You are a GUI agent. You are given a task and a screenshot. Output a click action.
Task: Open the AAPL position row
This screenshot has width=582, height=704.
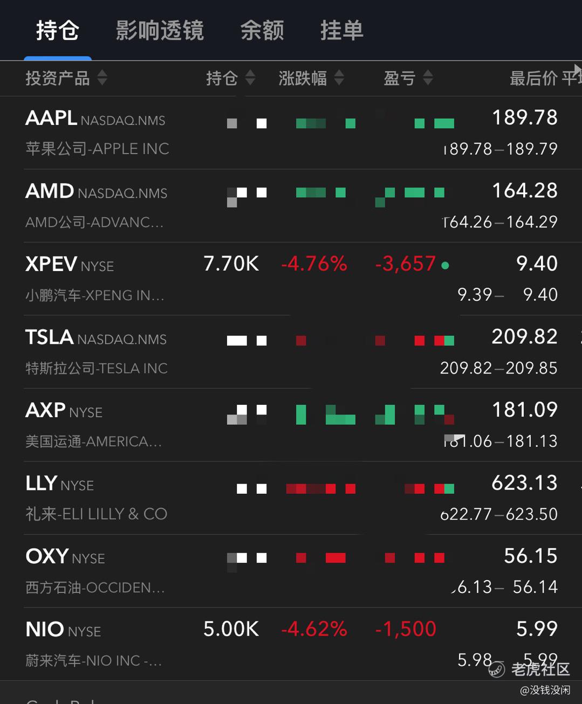pos(291,133)
